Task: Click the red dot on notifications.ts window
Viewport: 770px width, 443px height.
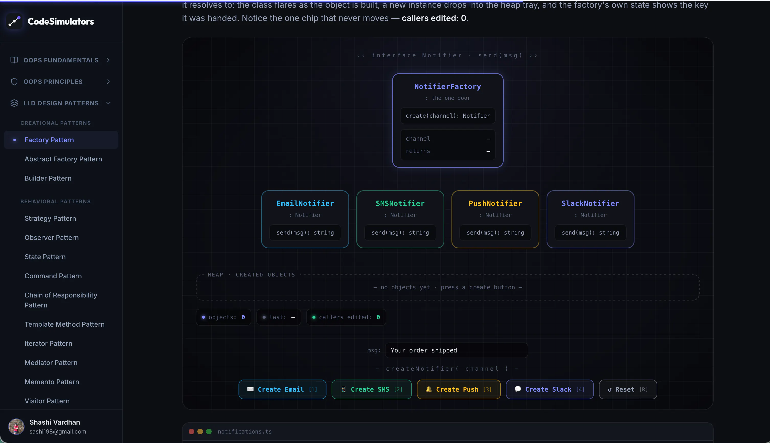Action: [x=191, y=431]
